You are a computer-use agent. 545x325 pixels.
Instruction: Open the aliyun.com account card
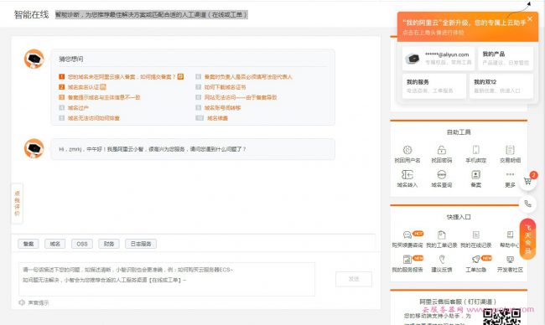[x=439, y=59]
